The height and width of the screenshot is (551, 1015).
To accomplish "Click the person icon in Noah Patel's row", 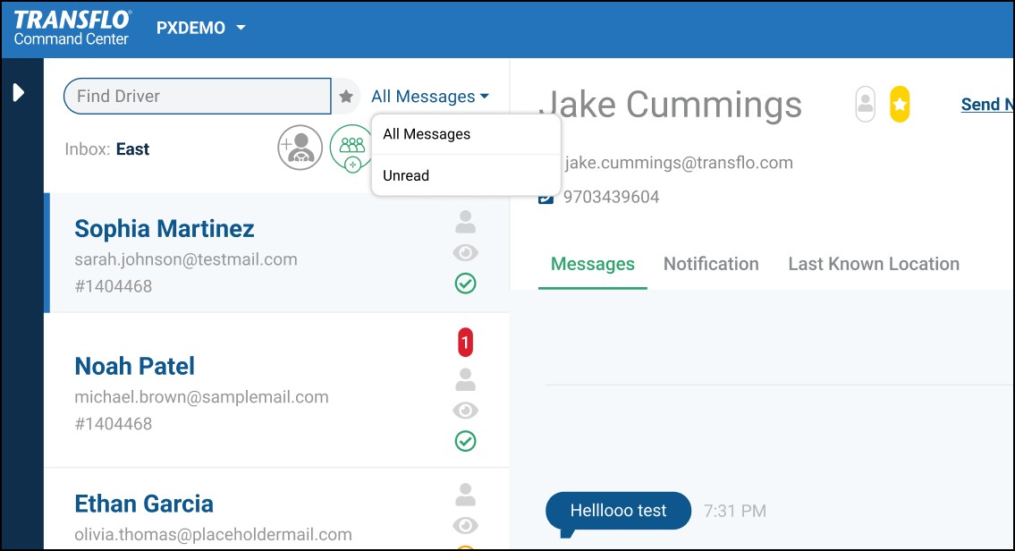I will (465, 380).
